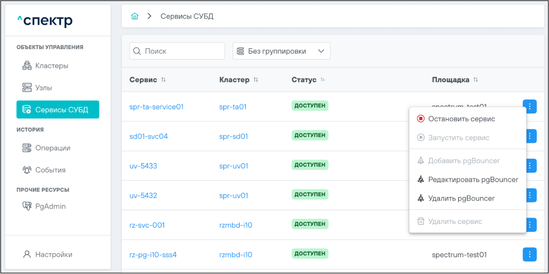Image resolution: width=549 pixels, height=274 pixels.
Task: Click three-dot menu for rz-pg-i10-sss4 row
Action: (529, 254)
